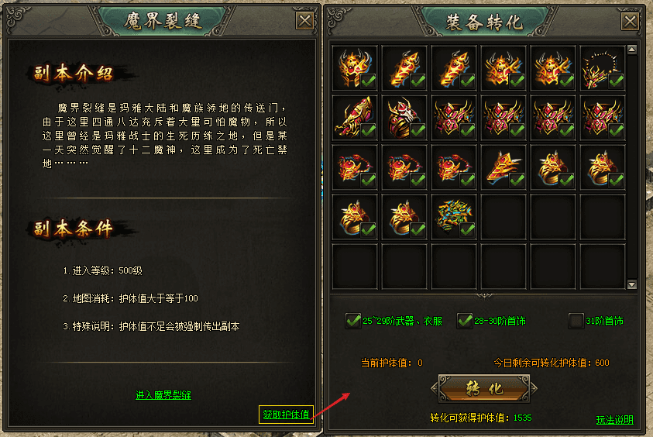Select the golden dragon weapon in second row
Viewport: 653px width, 437px height.
coord(355,118)
